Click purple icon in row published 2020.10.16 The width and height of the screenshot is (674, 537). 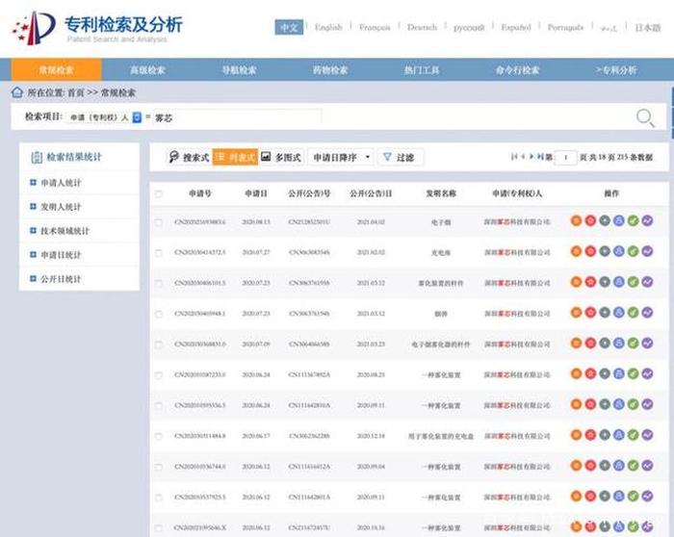pyautogui.click(x=647, y=526)
